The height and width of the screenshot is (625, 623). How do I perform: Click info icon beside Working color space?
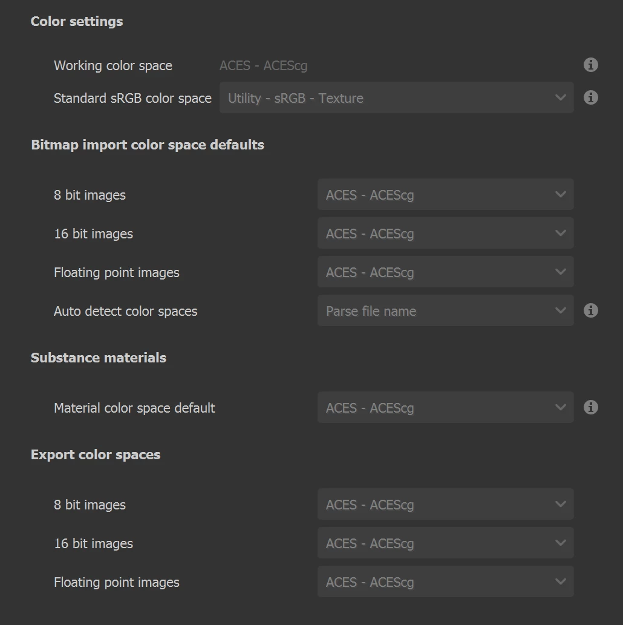pyautogui.click(x=591, y=65)
